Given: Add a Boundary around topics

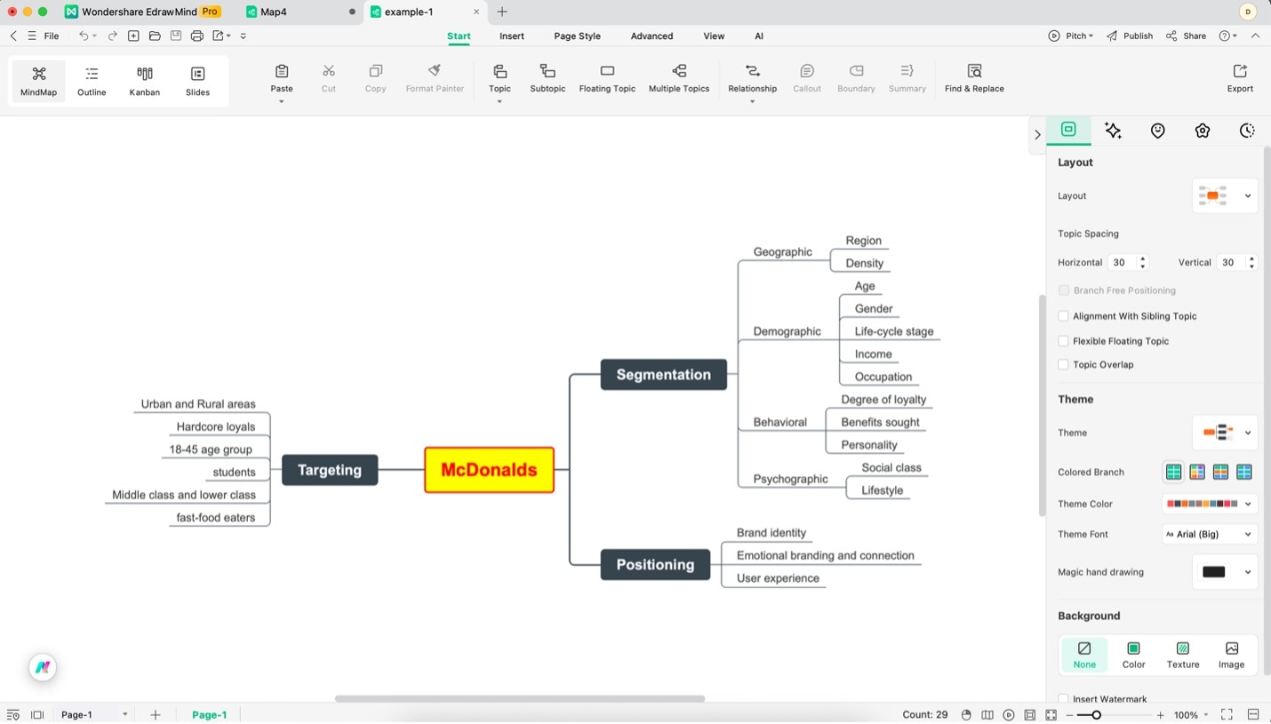Looking at the screenshot, I should pos(856,78).
